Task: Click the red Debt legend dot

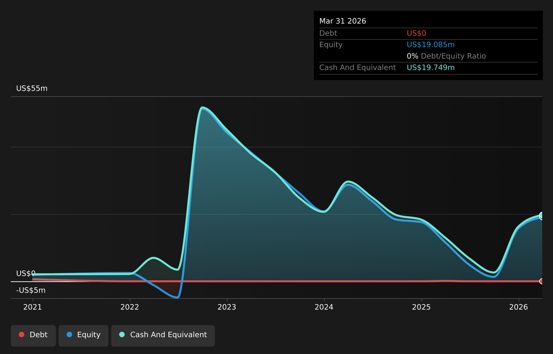Action: [22, 334]
